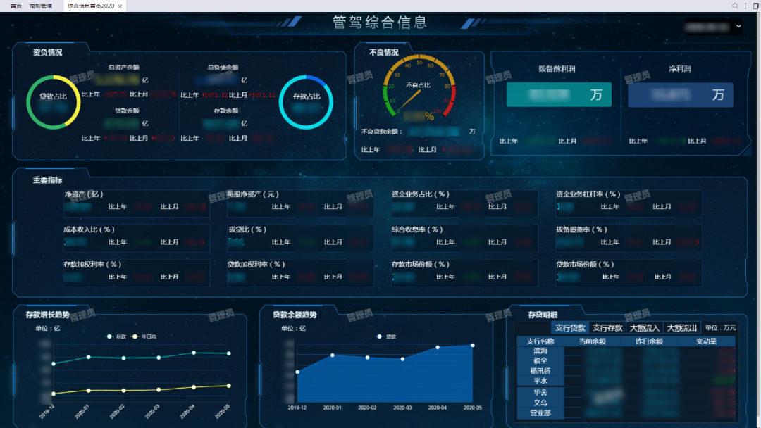Click the search magnifier icon in top bar

tap(735, 6)
